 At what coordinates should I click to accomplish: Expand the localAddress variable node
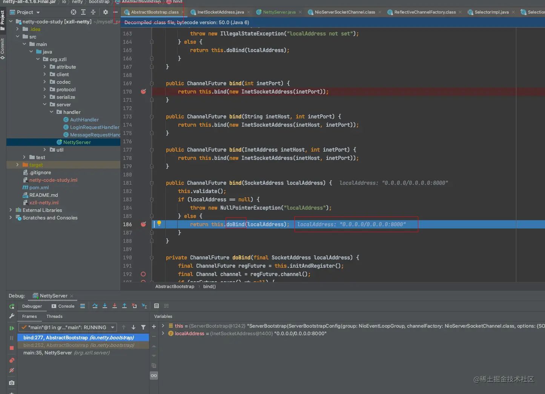(x=163, y=333)
